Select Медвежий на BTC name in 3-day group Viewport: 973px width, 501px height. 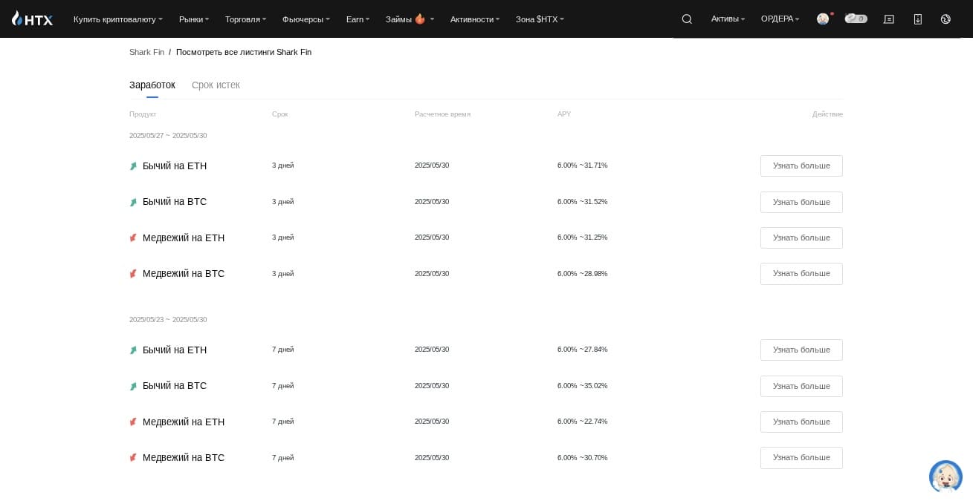(x=184, y=274)
